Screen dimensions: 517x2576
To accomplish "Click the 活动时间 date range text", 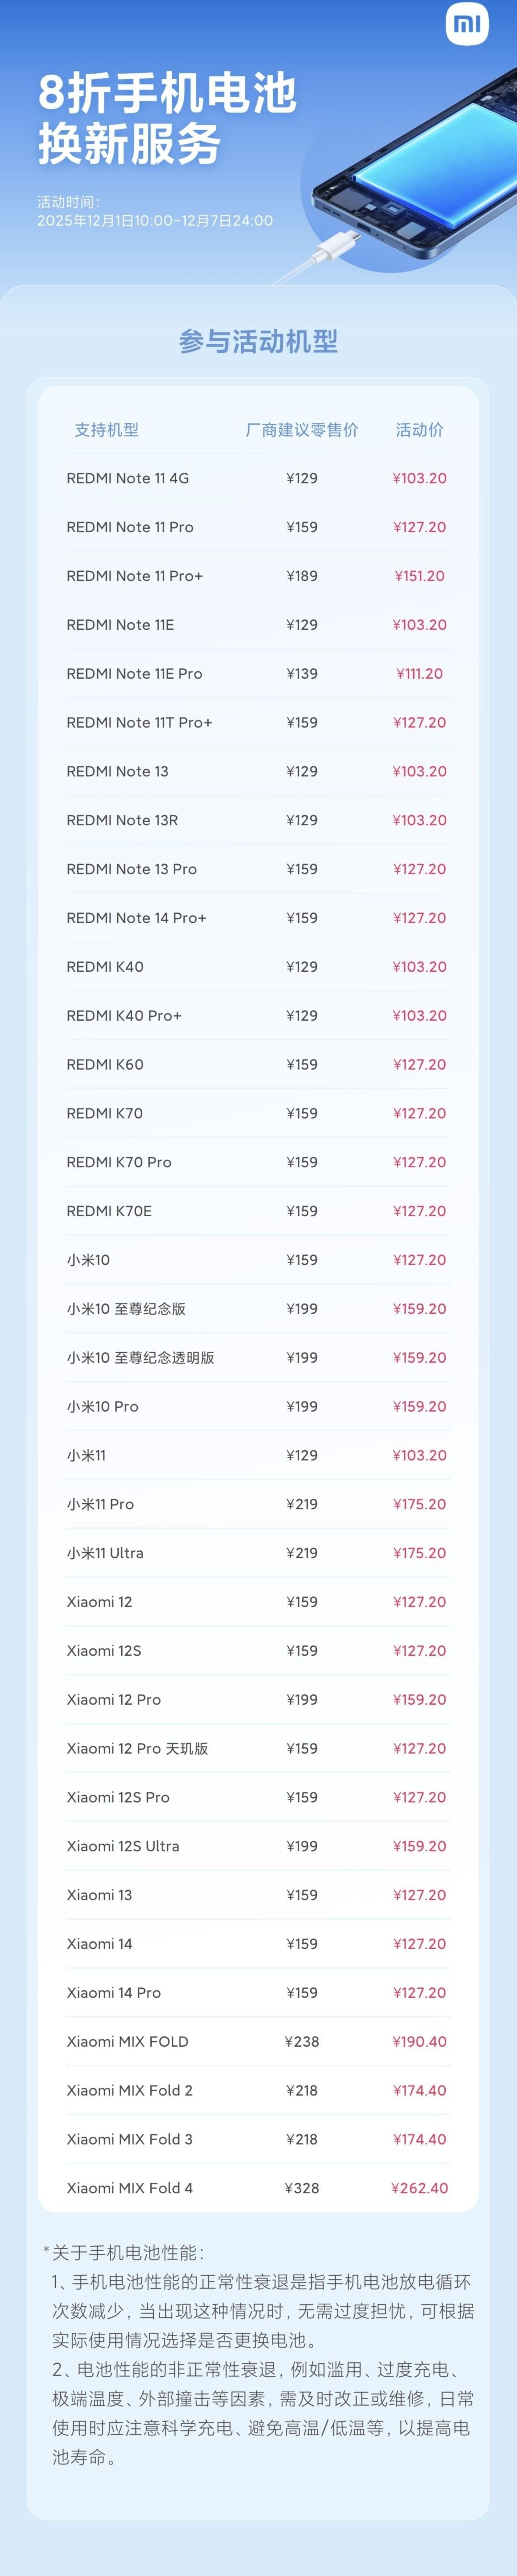I will tap(155, 220).
